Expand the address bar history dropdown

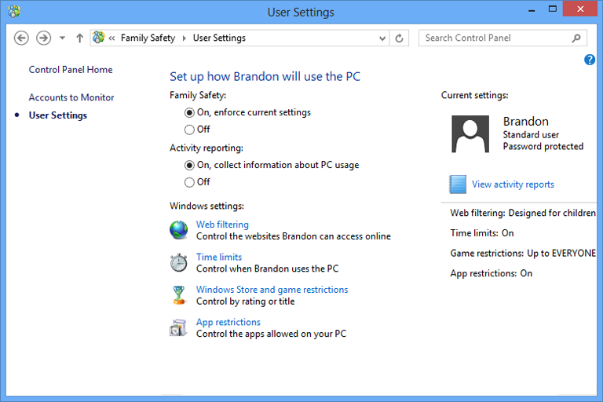click(382, 38)
